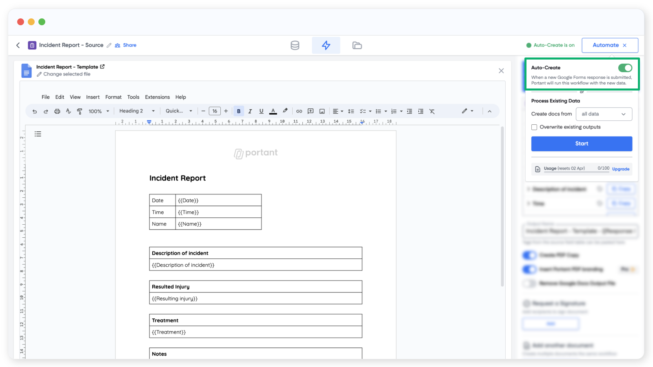This screenshot has height=367, width=653.
Task: Click the lightning bolt automation icon
Action: coord(326,45)
